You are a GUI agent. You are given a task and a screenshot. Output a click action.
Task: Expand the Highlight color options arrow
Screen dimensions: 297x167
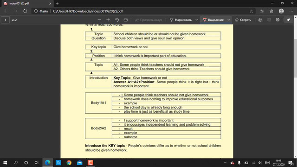point(229,19)
